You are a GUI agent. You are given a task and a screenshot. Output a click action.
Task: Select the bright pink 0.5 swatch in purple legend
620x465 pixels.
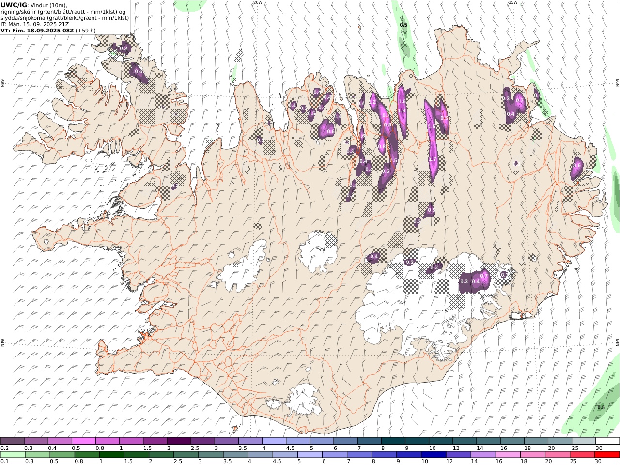point(83,441)
